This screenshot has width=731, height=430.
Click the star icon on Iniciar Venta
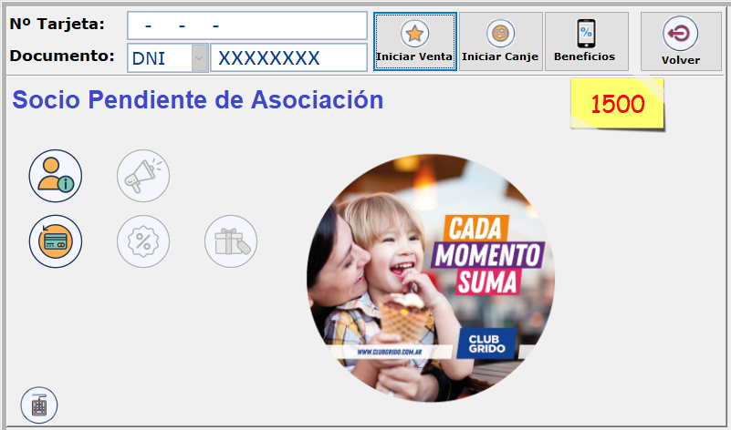tap(414, 34)
